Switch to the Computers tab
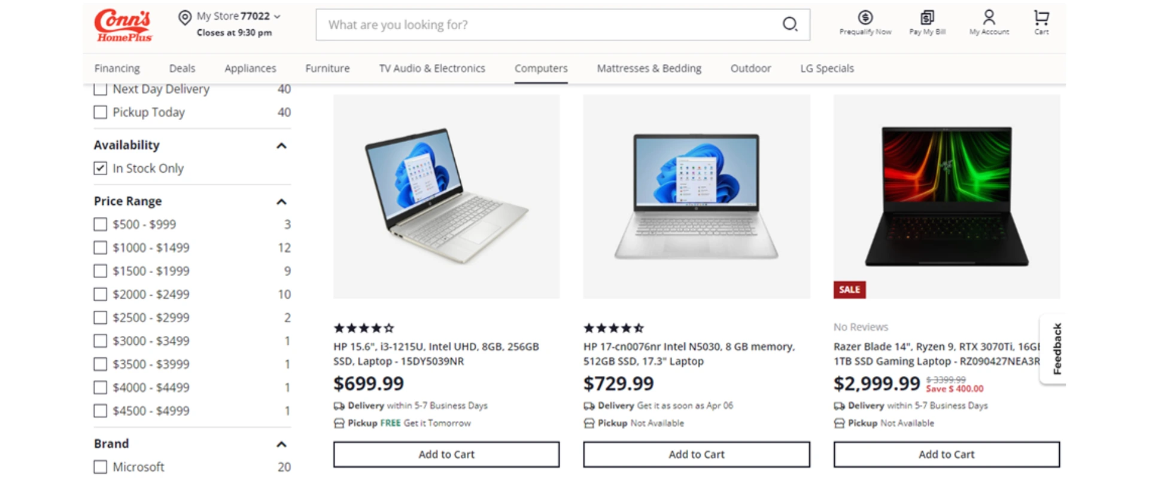Image resolution: width=1149 pixels, height=478 pixels. pos(540,68)
